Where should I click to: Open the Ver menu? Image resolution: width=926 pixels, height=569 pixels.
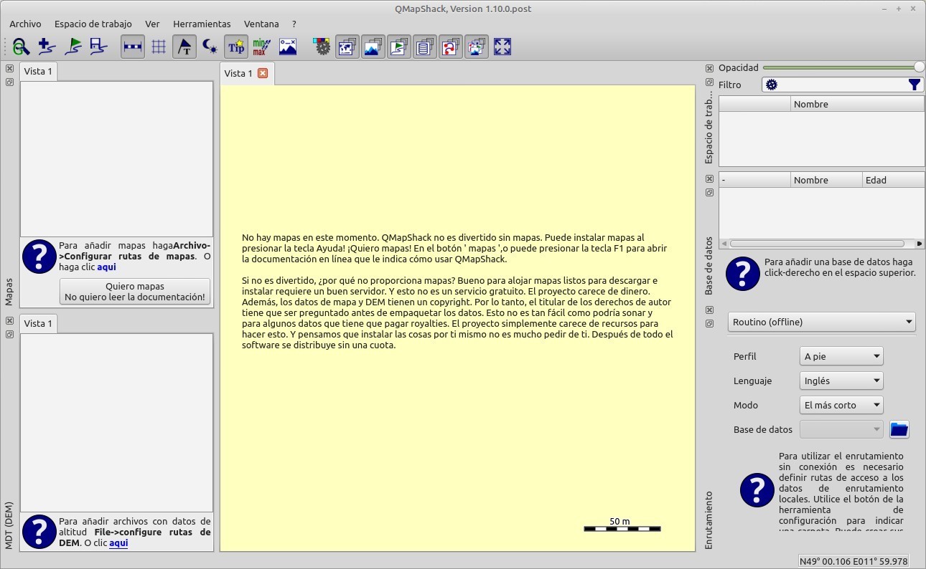pyautogui.click(x=152, y=24)
